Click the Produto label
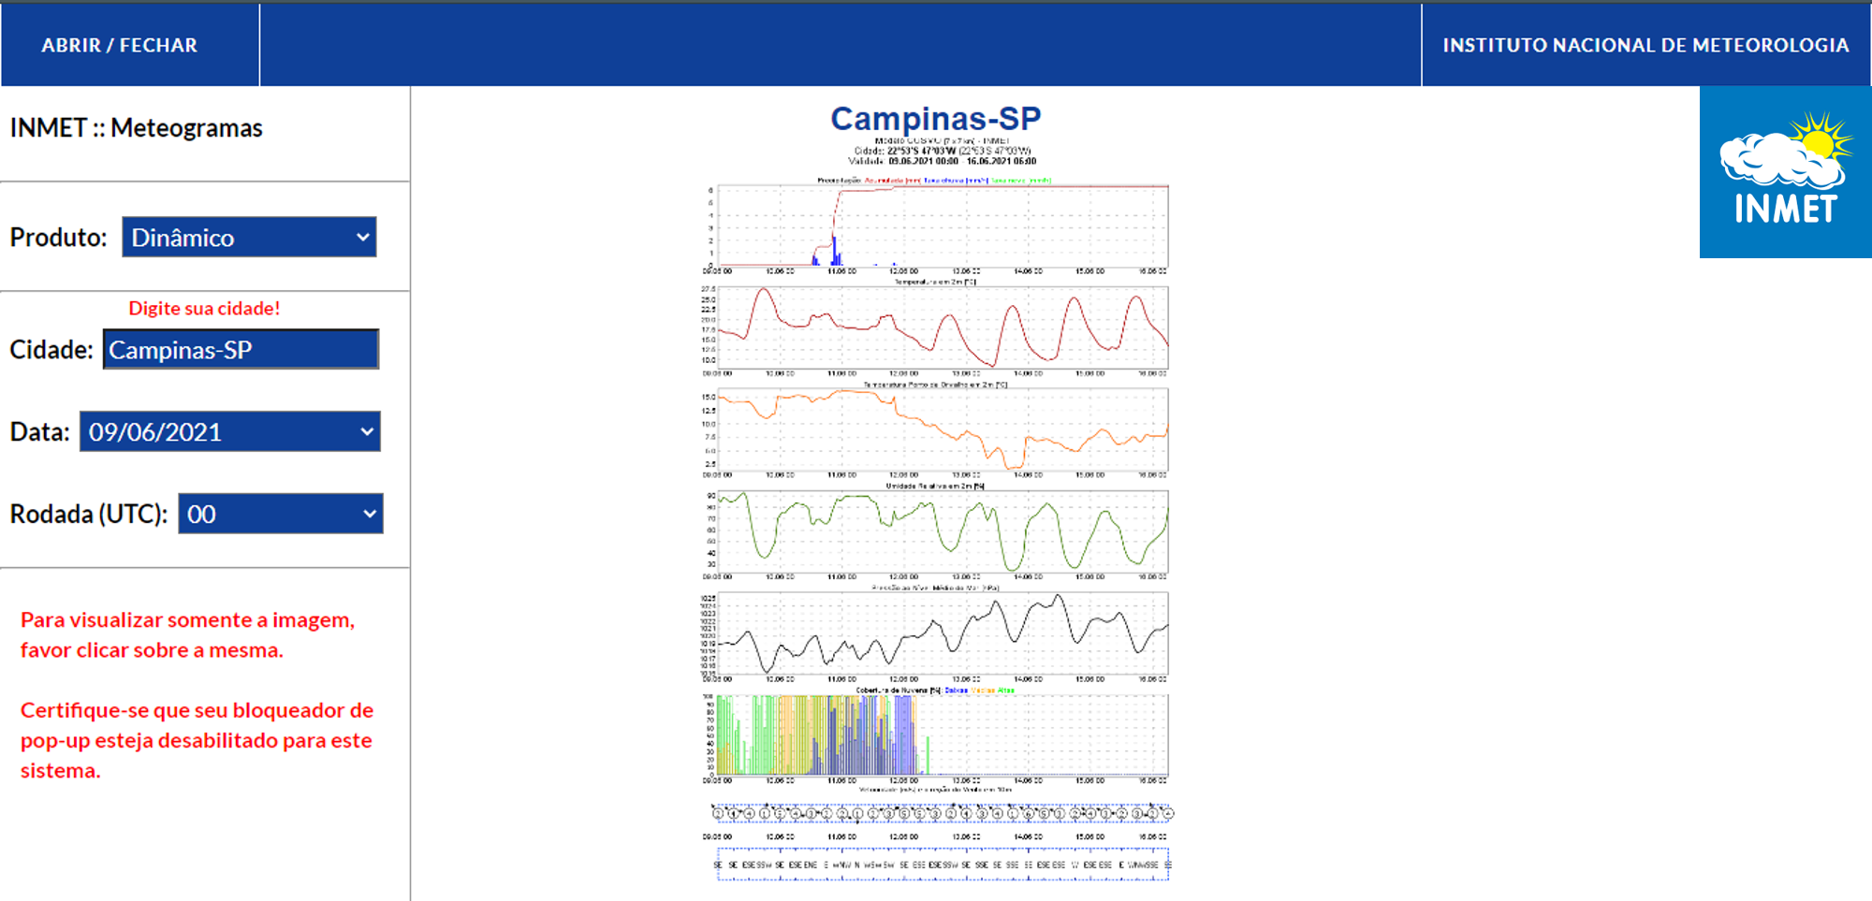Screen dimensions: 1872x901 tap(58, 238)
